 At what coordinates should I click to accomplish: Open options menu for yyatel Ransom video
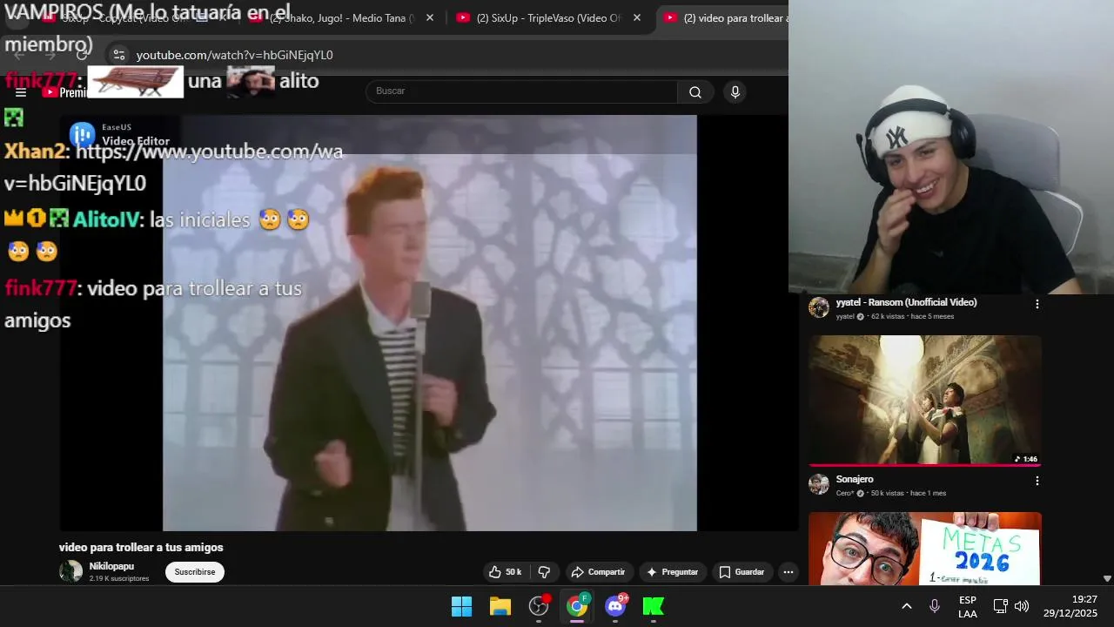tap(1037, 304)
